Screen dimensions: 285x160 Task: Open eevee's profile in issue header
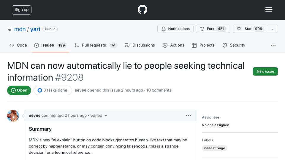click(80, 90)
